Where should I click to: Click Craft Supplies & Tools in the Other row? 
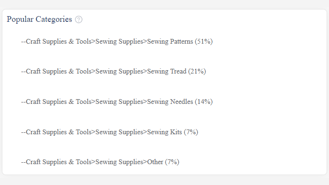click(x=59, y=162)
